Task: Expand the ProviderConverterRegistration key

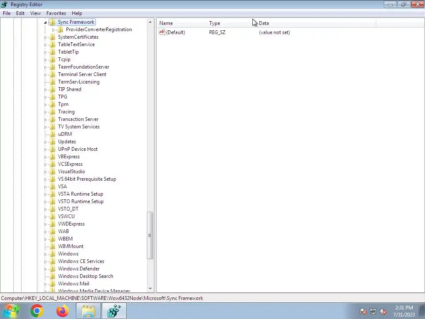Action: 54,30
